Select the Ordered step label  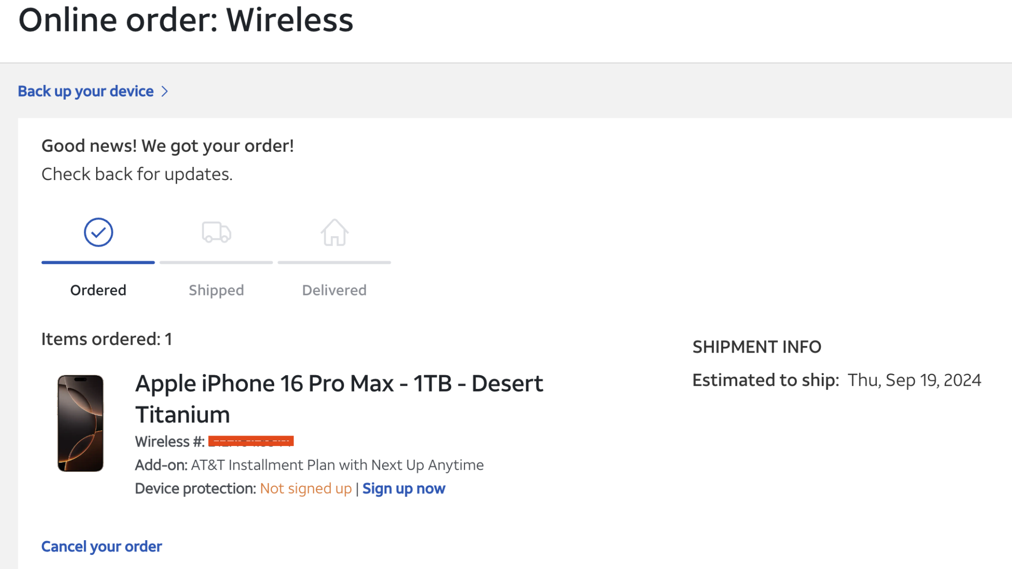coord(98,290)
